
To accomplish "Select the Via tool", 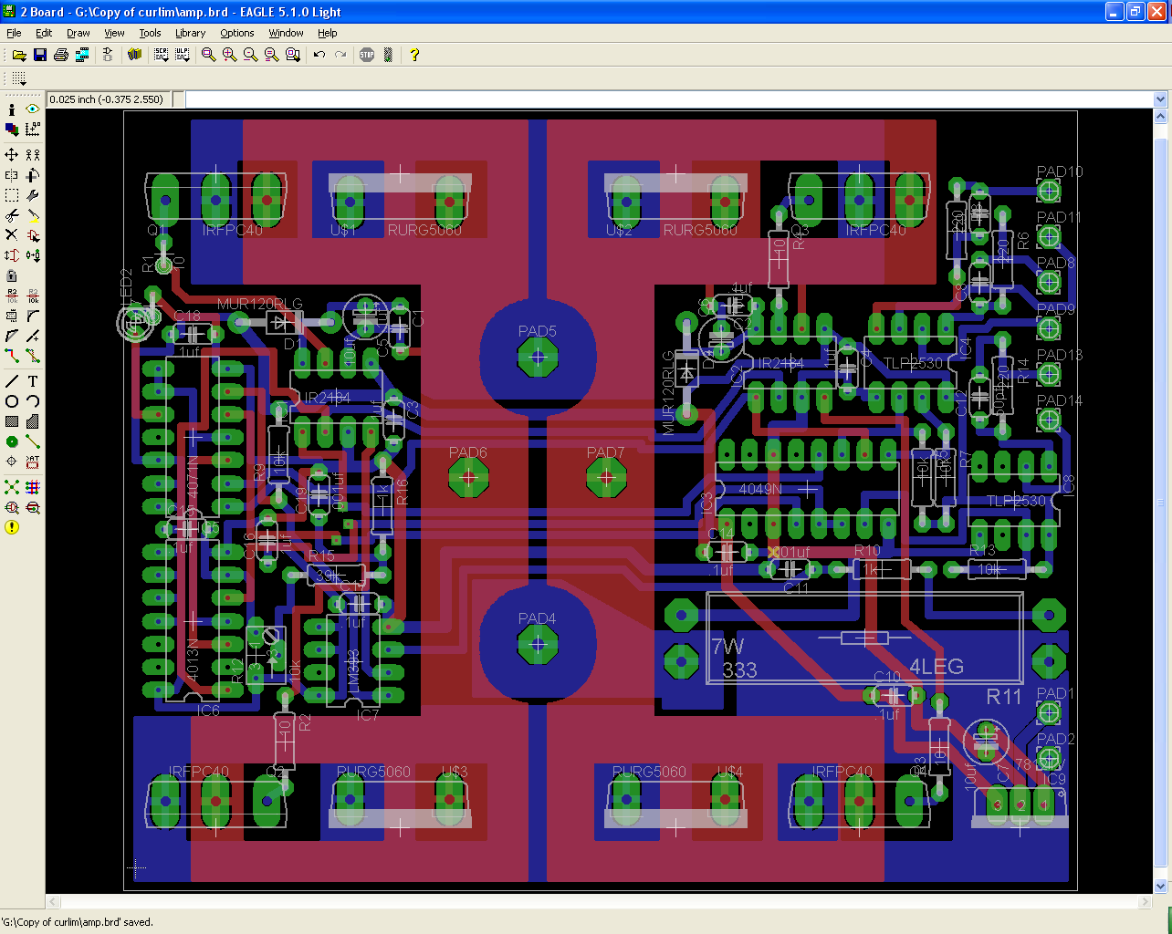I will tap(12, 441).
